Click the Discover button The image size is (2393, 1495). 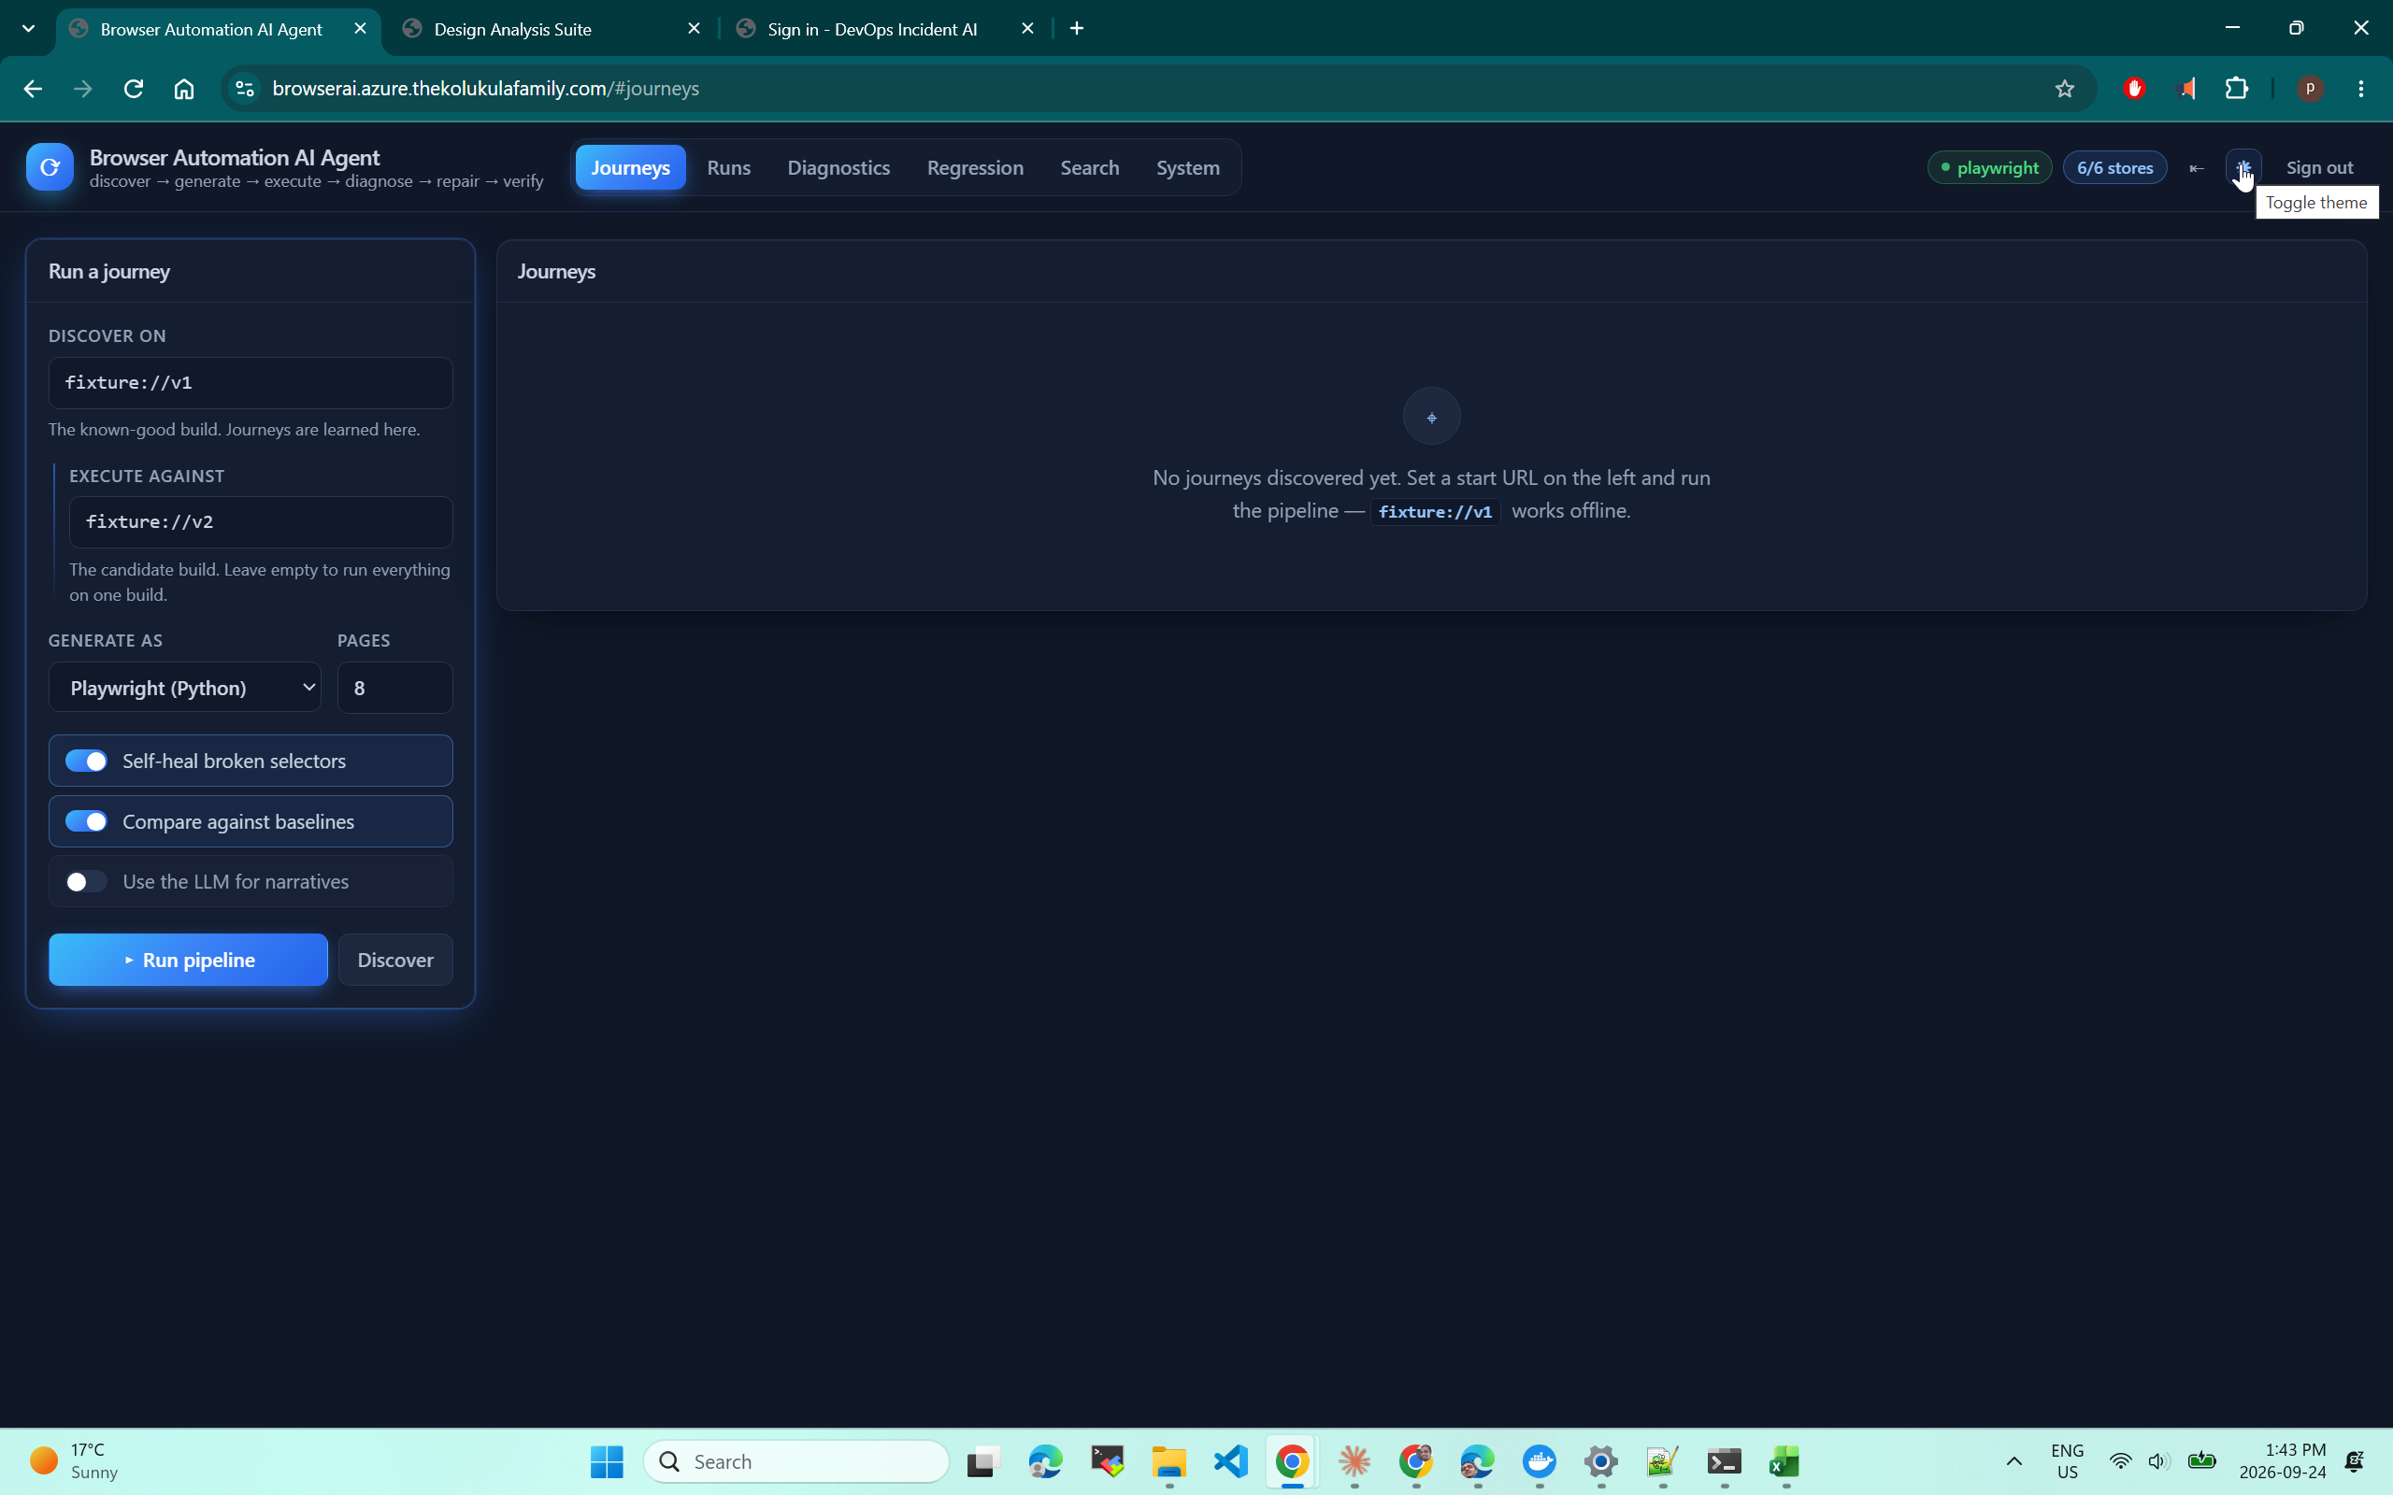pyautogui.click(x=395, y=961)
